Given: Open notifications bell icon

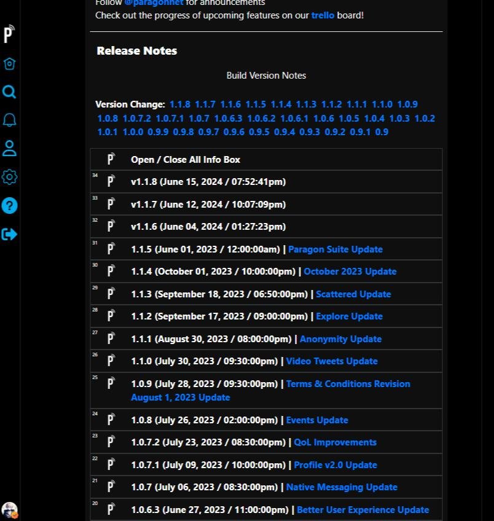Looking at the screenshot, I should tap(9, 120).
